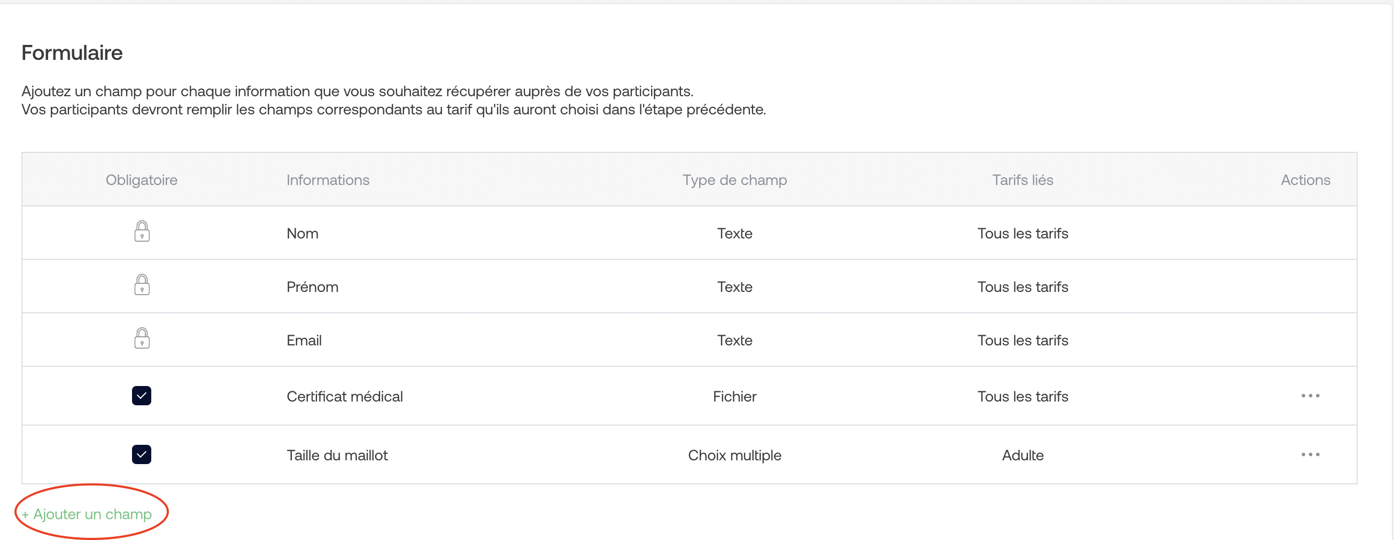
Task: Open actions menu for Taille du maillot
Action: tap(1310, 455)
